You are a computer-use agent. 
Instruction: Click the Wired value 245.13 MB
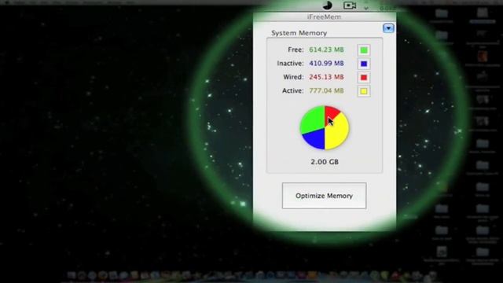click(326, 77)
